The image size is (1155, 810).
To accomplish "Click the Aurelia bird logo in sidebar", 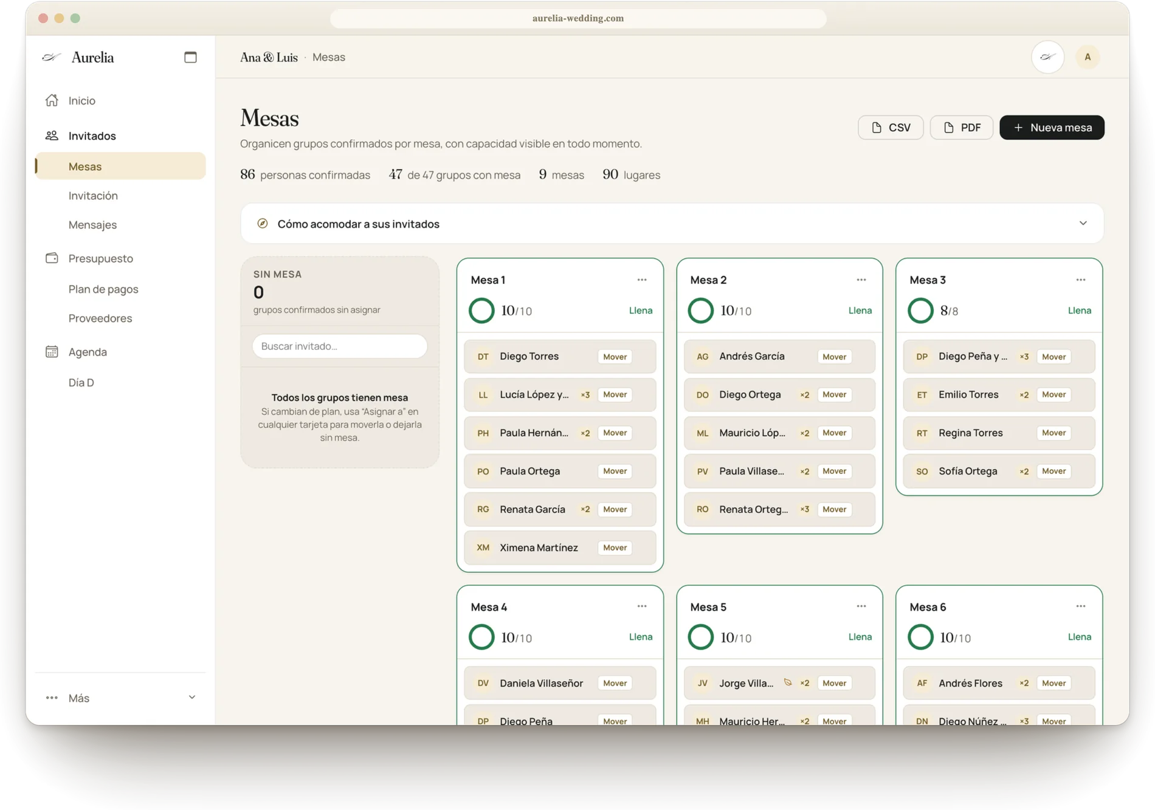I will (52, 57).
